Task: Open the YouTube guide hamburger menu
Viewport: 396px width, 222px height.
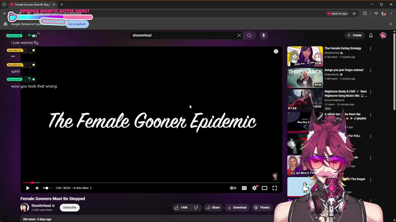Action: 7,35
